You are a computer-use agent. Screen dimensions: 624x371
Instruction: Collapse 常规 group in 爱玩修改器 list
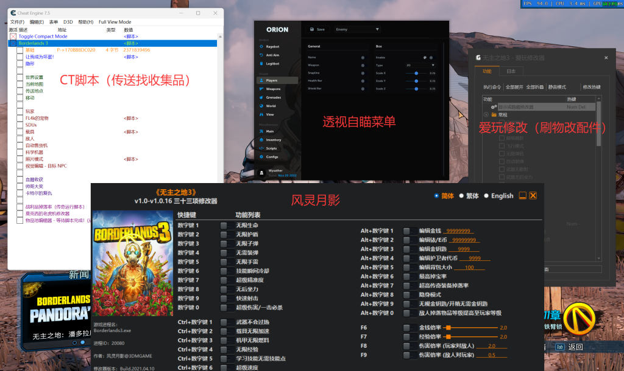(486, 115)
